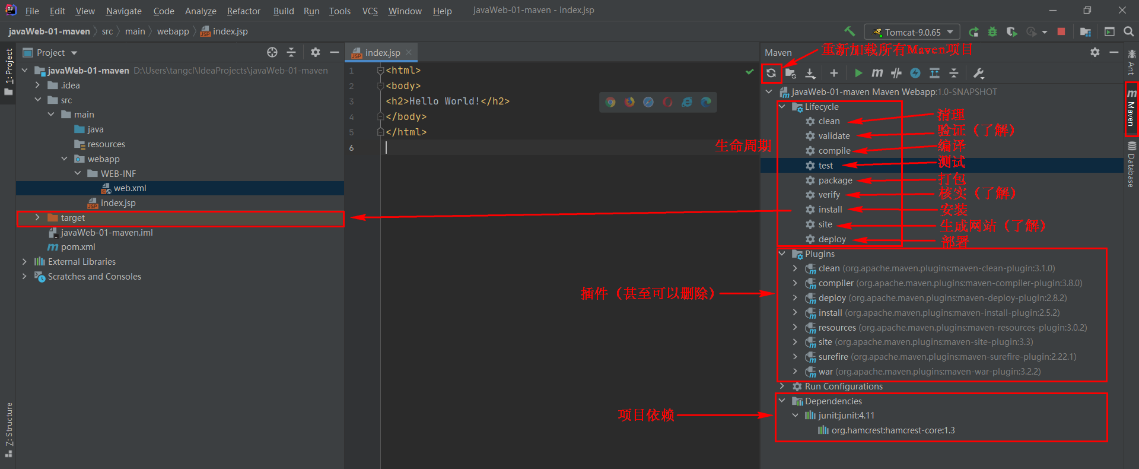Stop the running process
The image size is (1139, 469).
(1061, 32)
